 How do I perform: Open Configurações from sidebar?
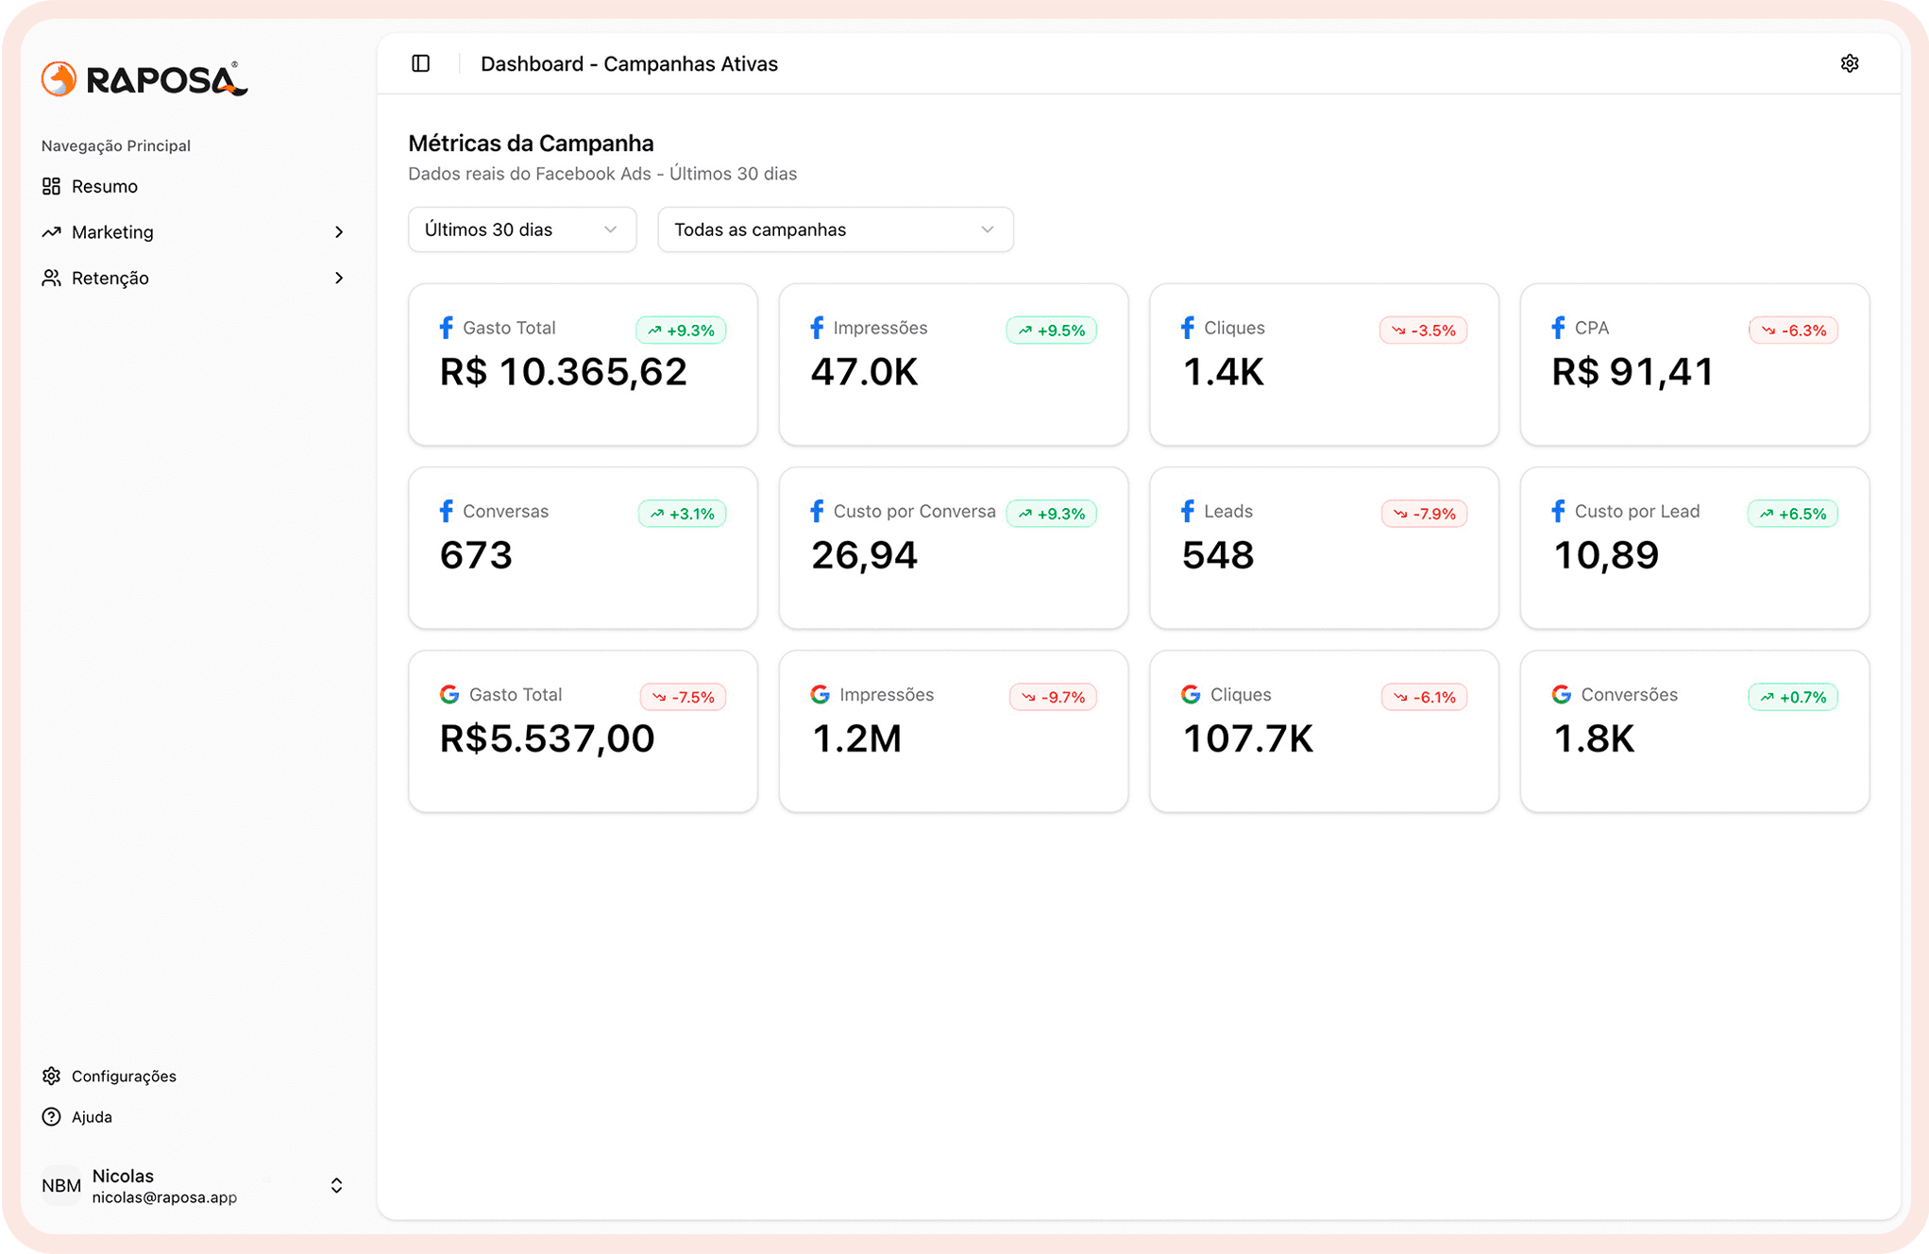click(124, 1076)
